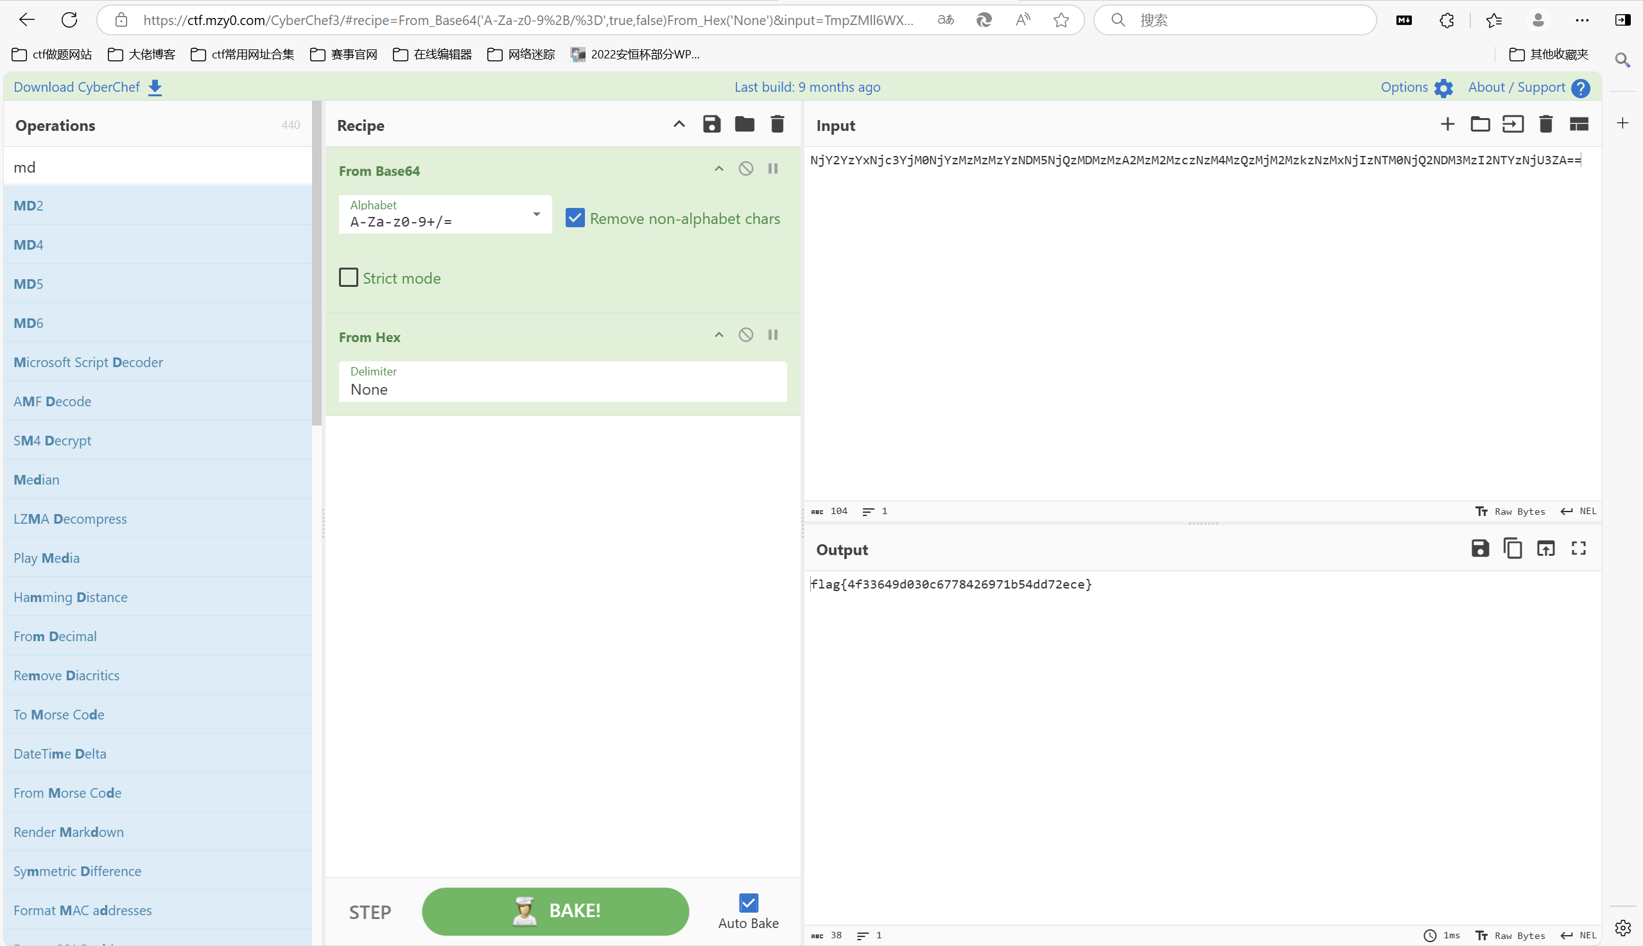
Task: Open the sidebar search icon
Action: tap(1623, 60)
